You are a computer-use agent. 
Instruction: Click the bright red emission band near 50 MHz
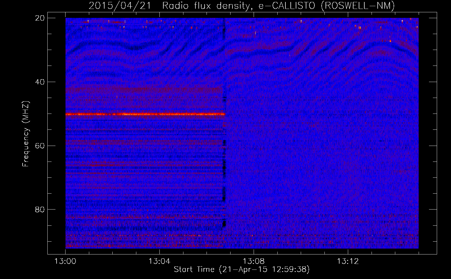[x=145, y=114]
